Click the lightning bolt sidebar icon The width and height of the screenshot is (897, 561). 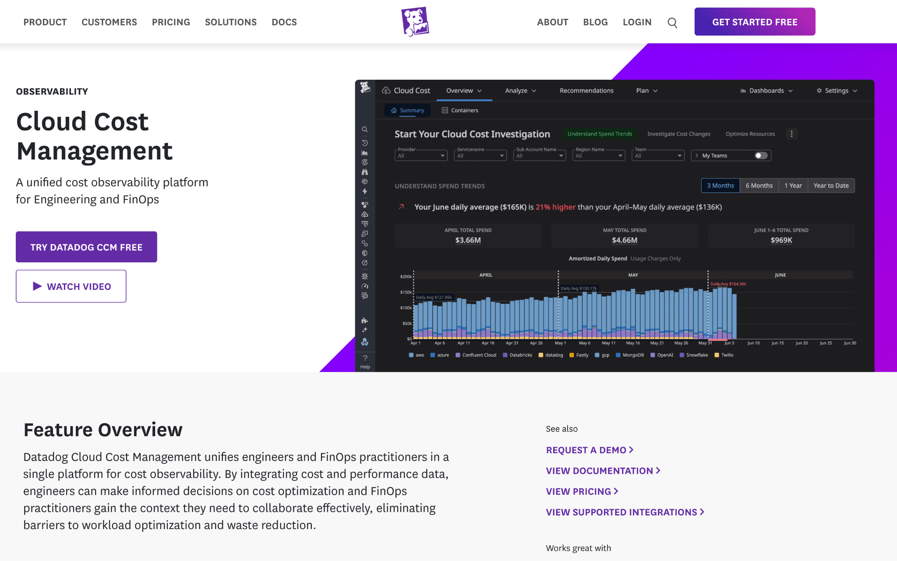click(364, 191)
